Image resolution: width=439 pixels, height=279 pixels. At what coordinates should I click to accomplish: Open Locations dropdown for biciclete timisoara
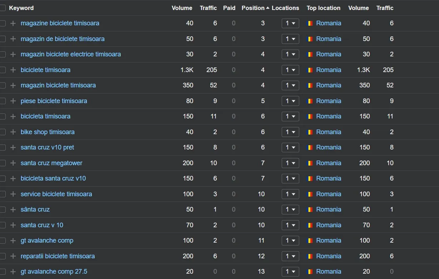click(x=290, y=70)
